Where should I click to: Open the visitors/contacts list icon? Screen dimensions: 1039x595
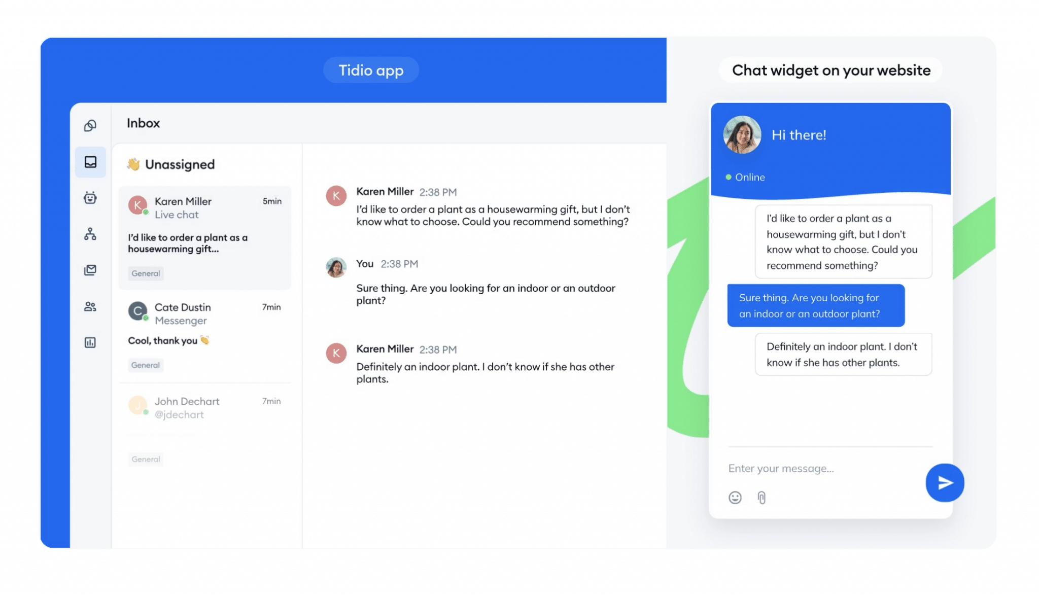[90, 306]
